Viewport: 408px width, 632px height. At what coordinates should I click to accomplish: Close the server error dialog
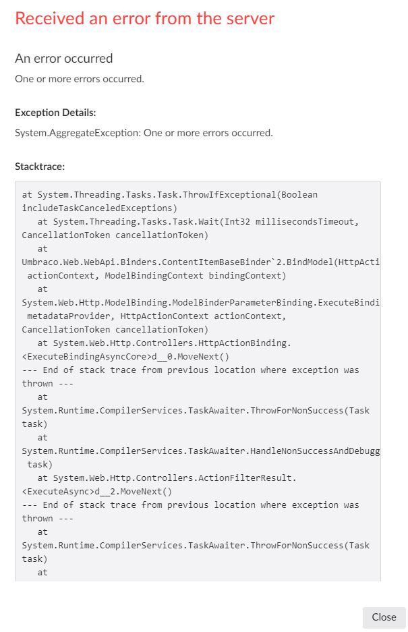tap(384, 617)
